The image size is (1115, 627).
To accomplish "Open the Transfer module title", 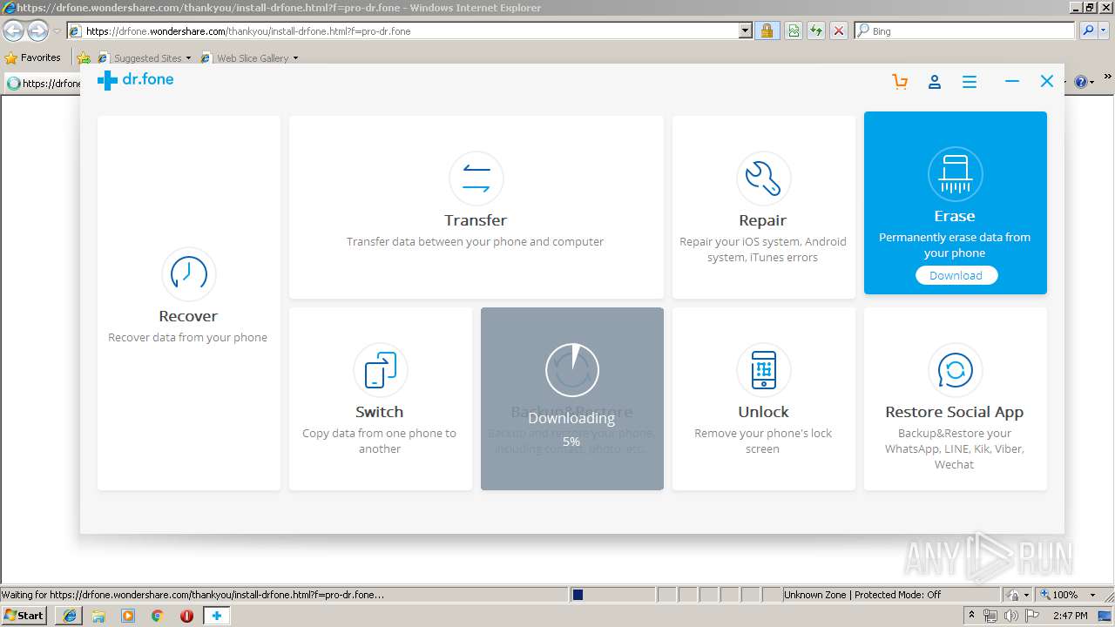I will click(476, 220).
